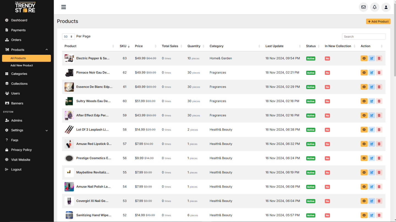View the Maybelline Revitalizing product details

click(x=364, y=172)
